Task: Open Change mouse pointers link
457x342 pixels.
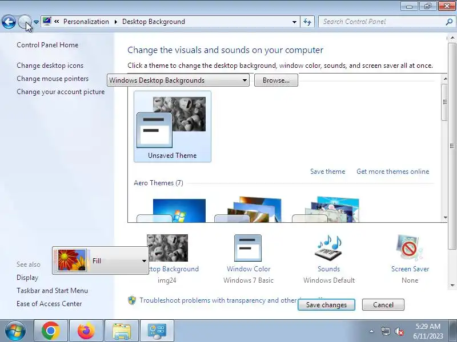Action: pyautogui.click(x=53, y=79)
